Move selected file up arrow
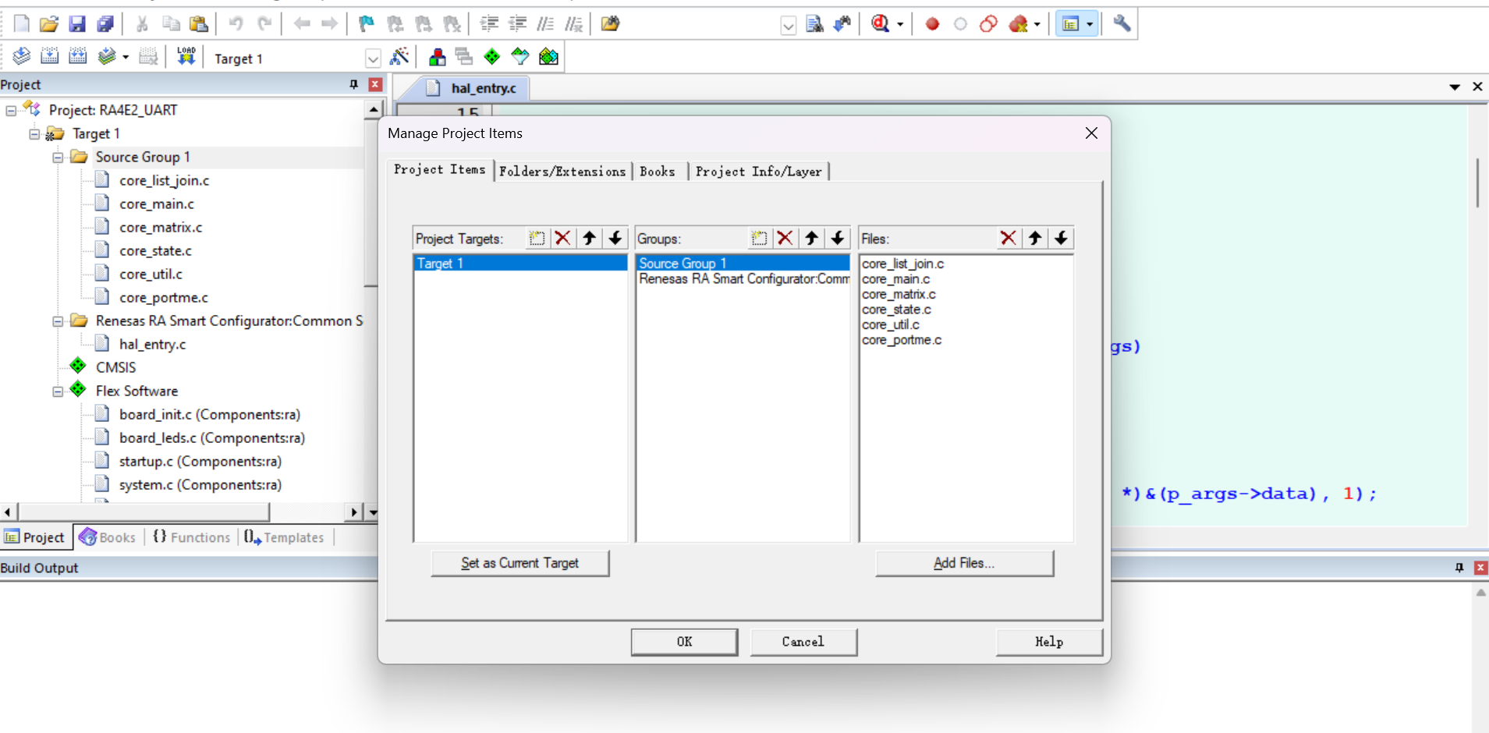Screen dimensions: 1489x733 pyautogui.click(x=1035, y=238)
